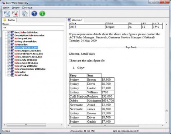Click the document icon beside Safari park.doc

point(12,38)
